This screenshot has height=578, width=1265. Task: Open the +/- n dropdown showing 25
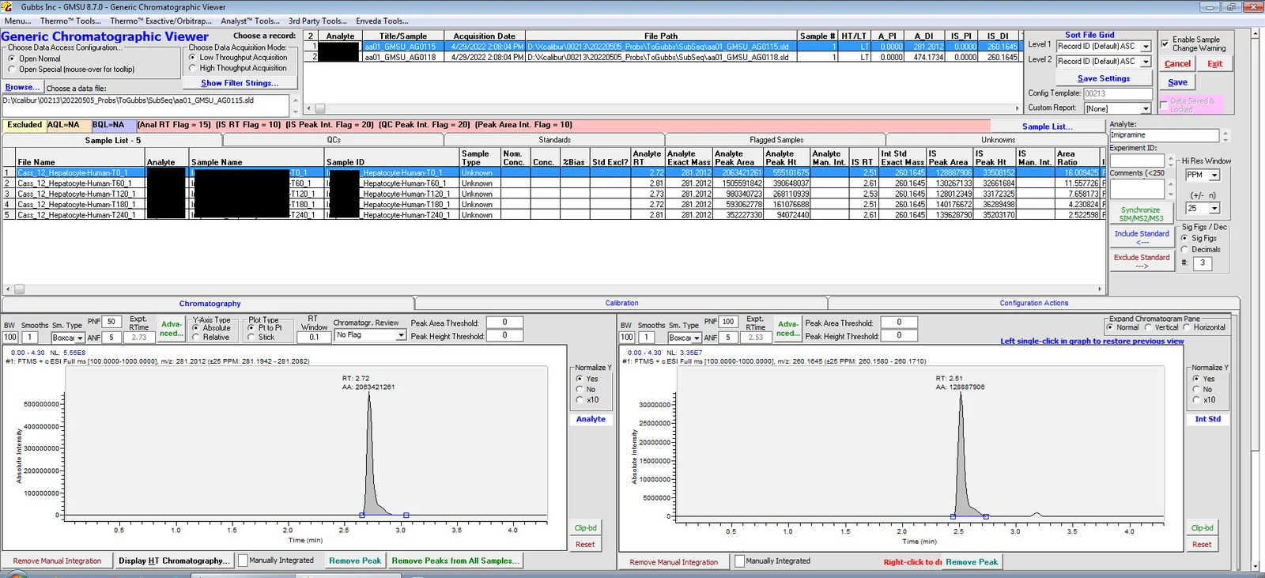tap(1214, 209)
